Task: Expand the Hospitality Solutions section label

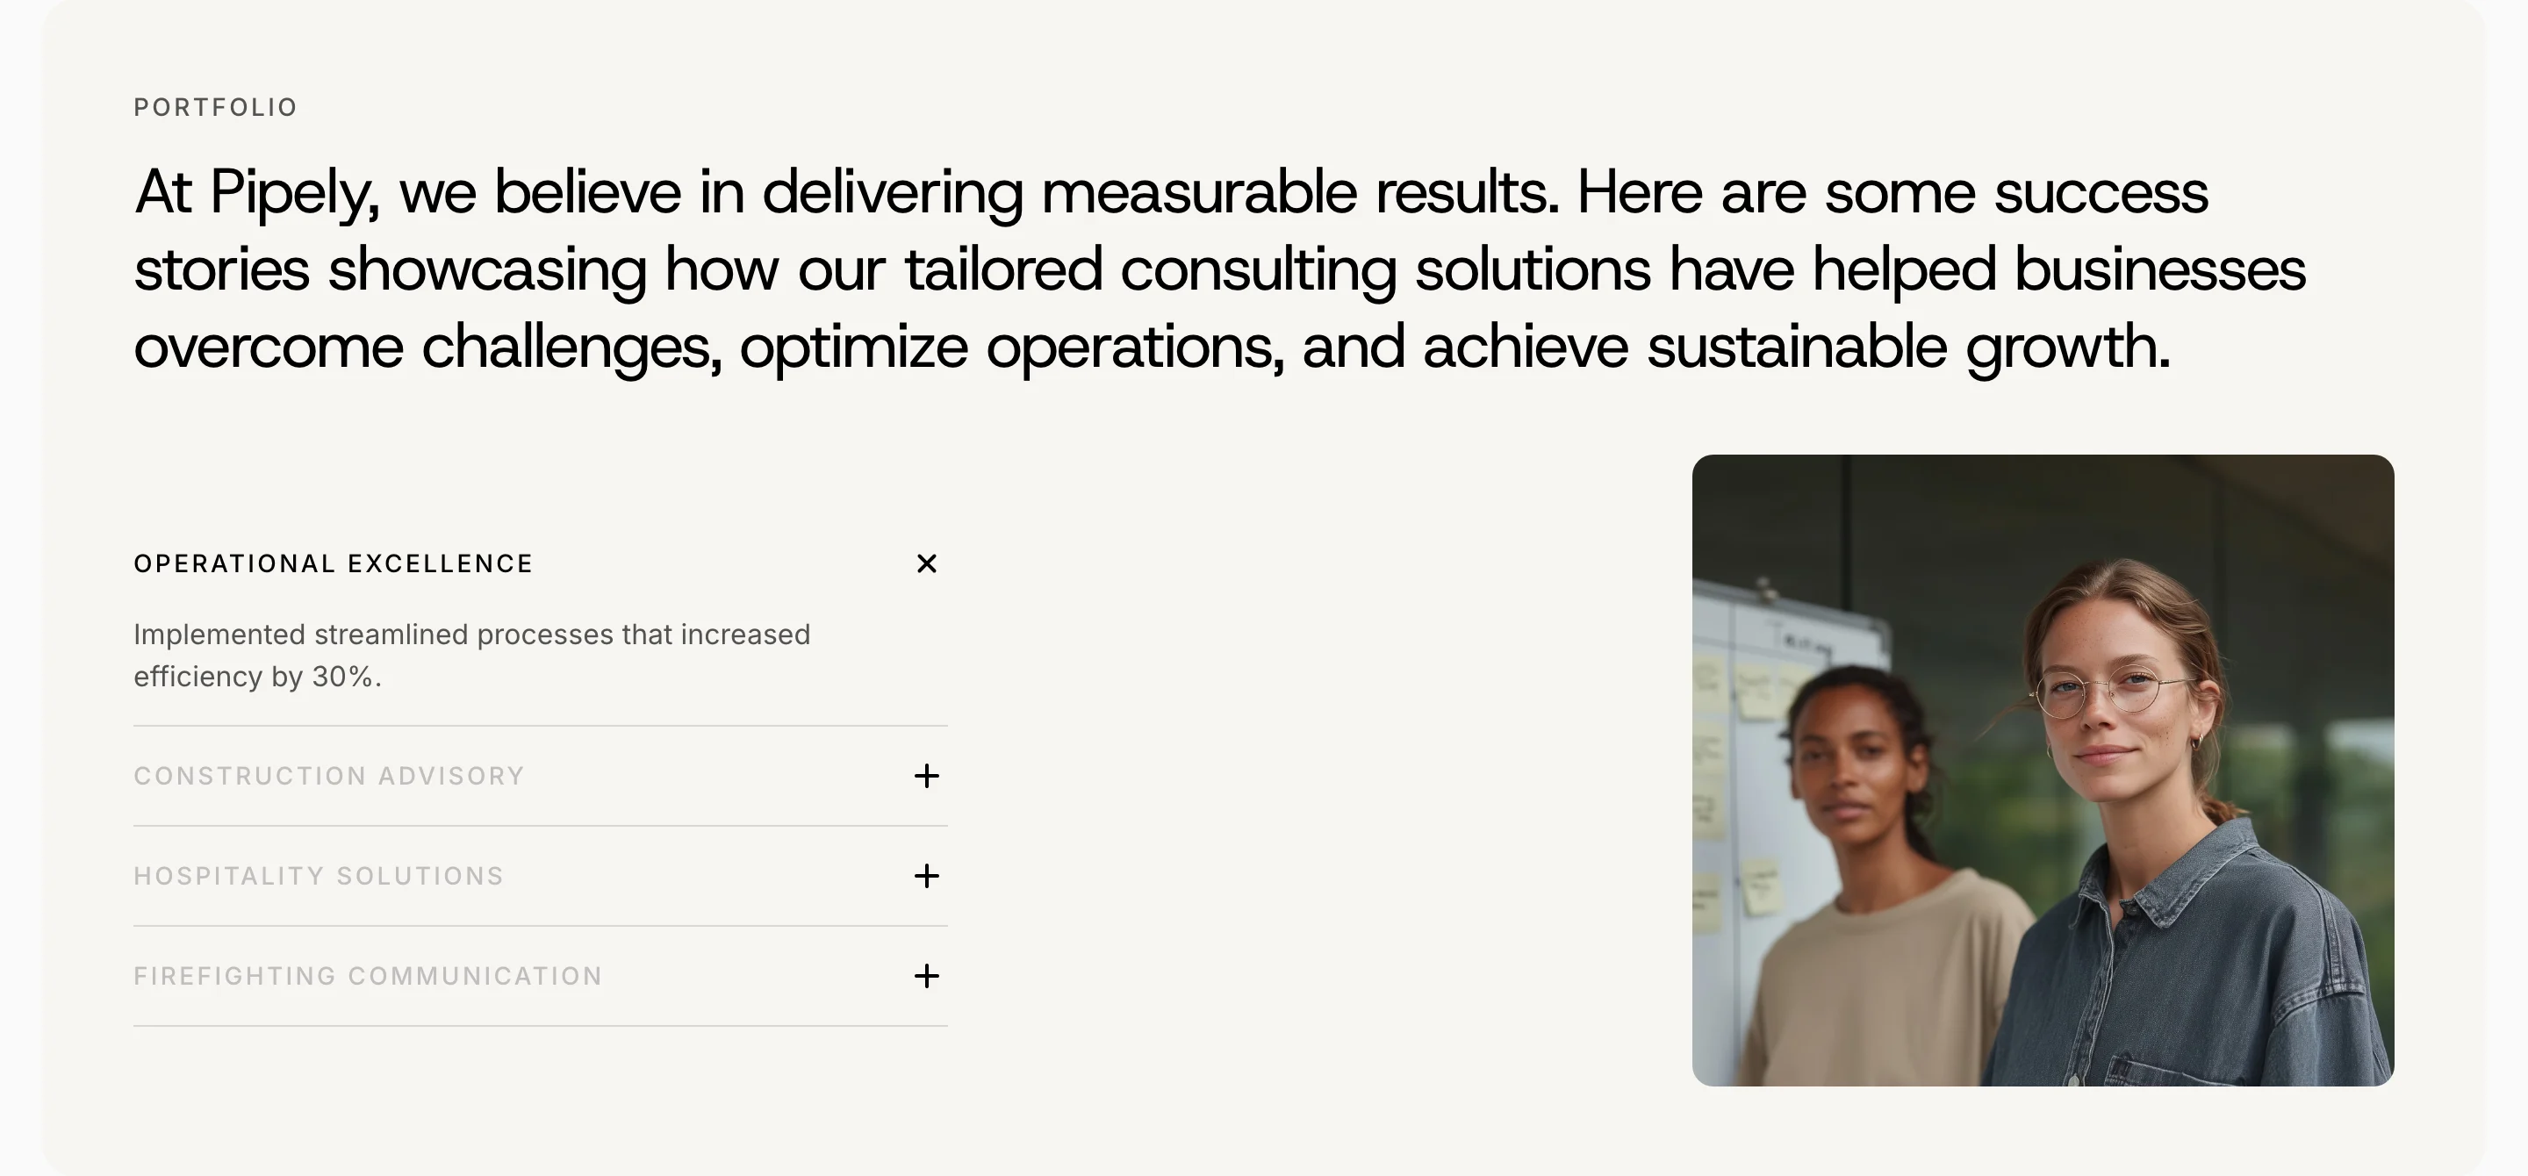Action: 319,876
